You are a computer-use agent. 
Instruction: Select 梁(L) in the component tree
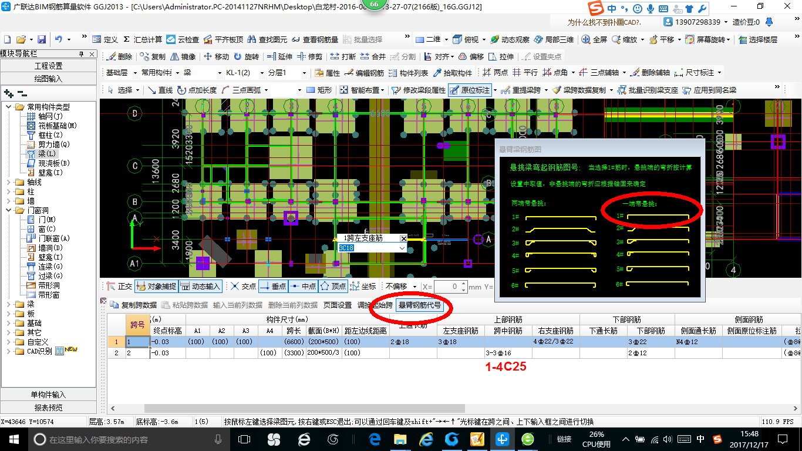pos(42,154)
